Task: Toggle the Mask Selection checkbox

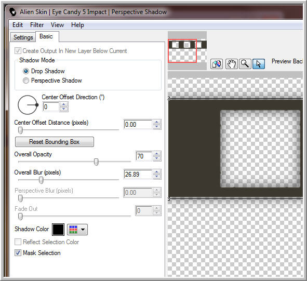Action: (18, 253)
